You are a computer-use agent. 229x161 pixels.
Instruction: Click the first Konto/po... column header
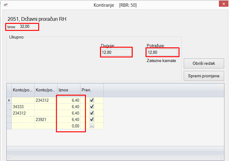point(23,90)
